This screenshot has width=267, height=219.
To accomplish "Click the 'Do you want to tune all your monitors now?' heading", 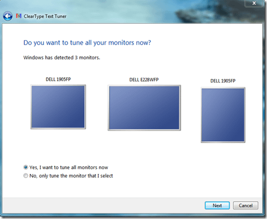I will 87,43.
